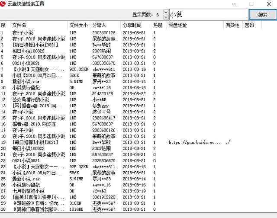Select row 20 file 每日小说180822
The height and width of the screenshot is (218, 277).
28,148
